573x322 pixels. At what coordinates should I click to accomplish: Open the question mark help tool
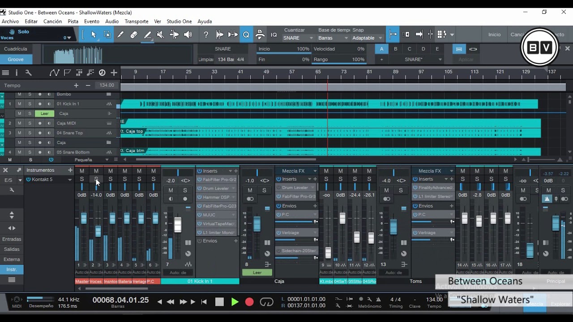point(206,34)
